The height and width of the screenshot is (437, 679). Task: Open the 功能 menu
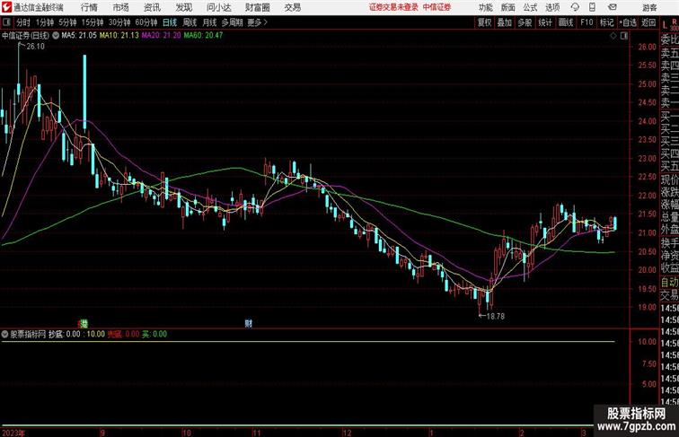[486, 7]
